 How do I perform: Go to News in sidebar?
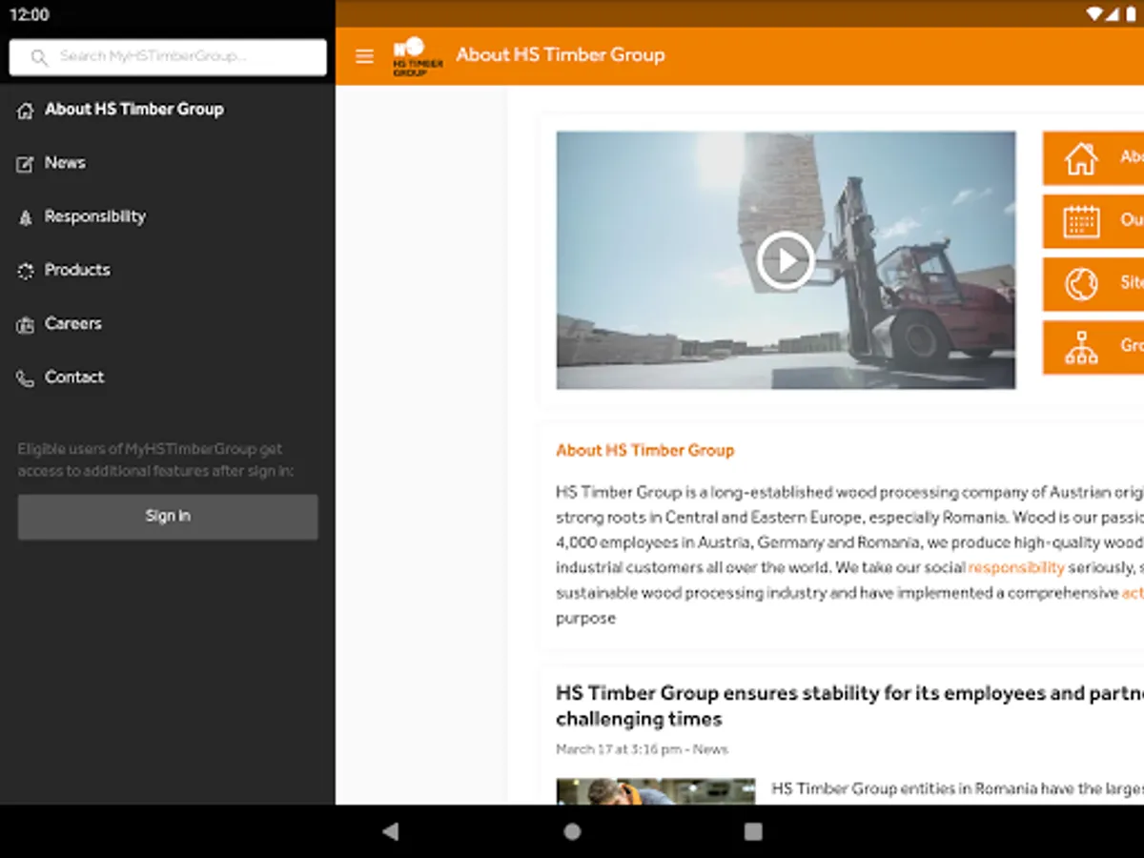coord(65,163)
